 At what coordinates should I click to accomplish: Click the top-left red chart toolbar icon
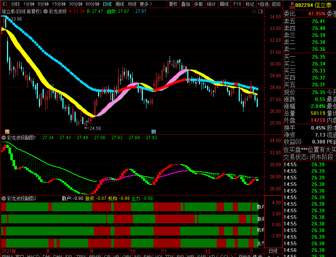coord(4,4)
